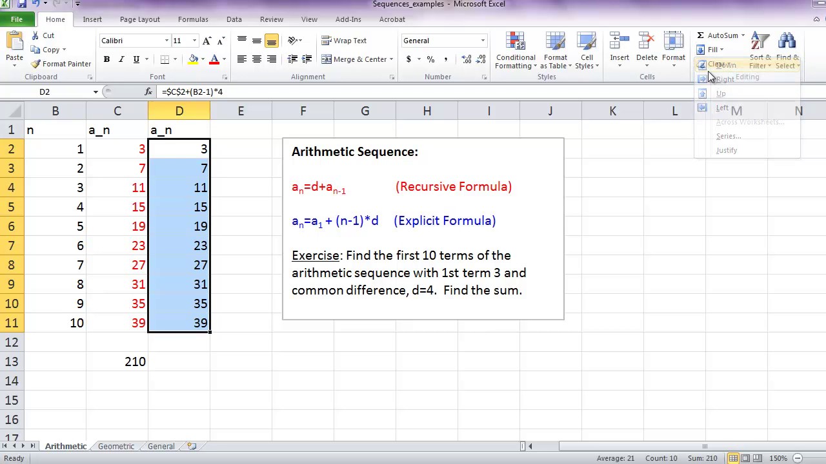
Task: Open the Font dialog launcher
Action: pyautogui.click(x=225, y=77)
